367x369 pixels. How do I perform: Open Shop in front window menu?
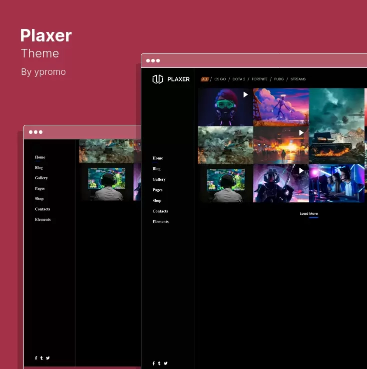click(157, 201)
